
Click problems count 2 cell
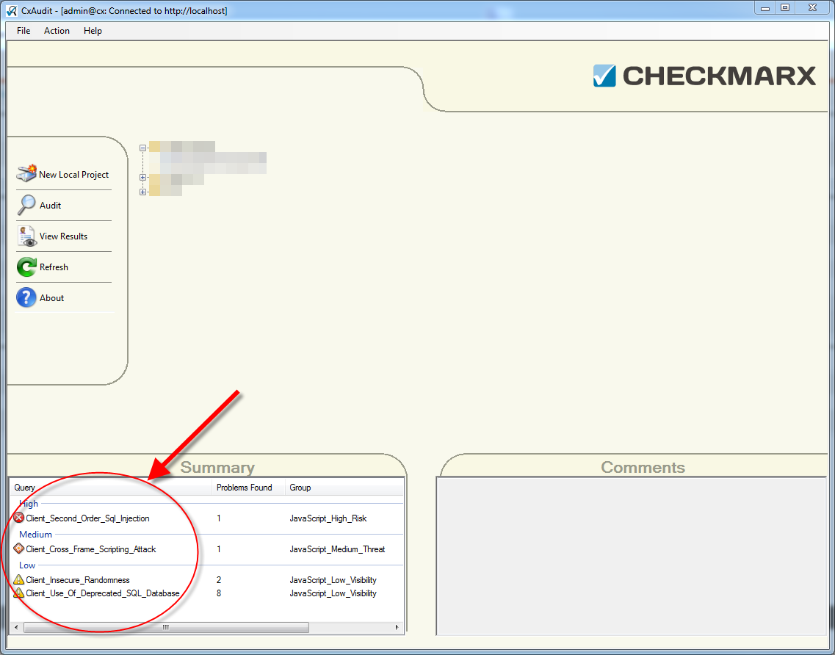coord(219,580)
